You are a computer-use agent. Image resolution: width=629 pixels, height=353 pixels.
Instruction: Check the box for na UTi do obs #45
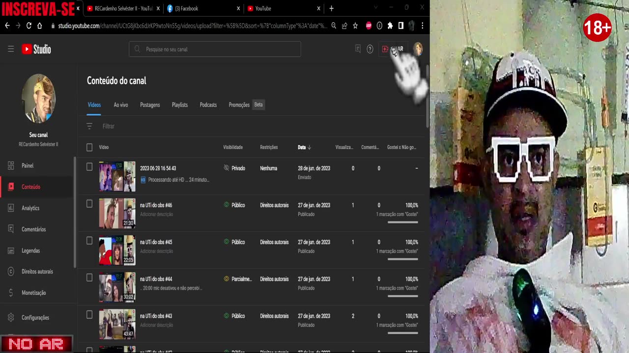[x=89, y=241]
